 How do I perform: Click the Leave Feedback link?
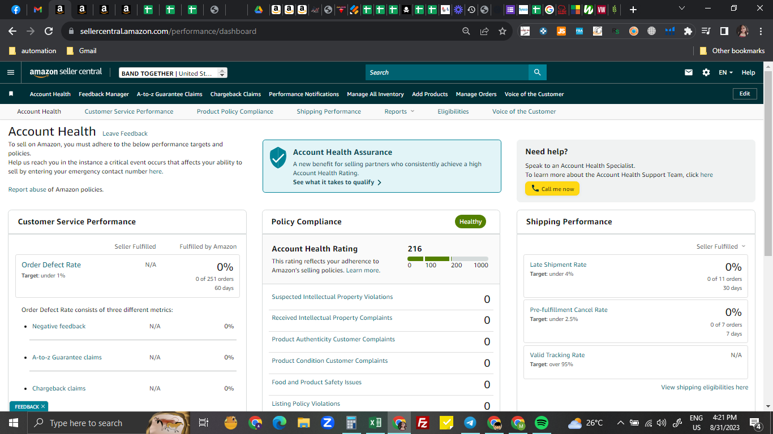tap(125, 134)
